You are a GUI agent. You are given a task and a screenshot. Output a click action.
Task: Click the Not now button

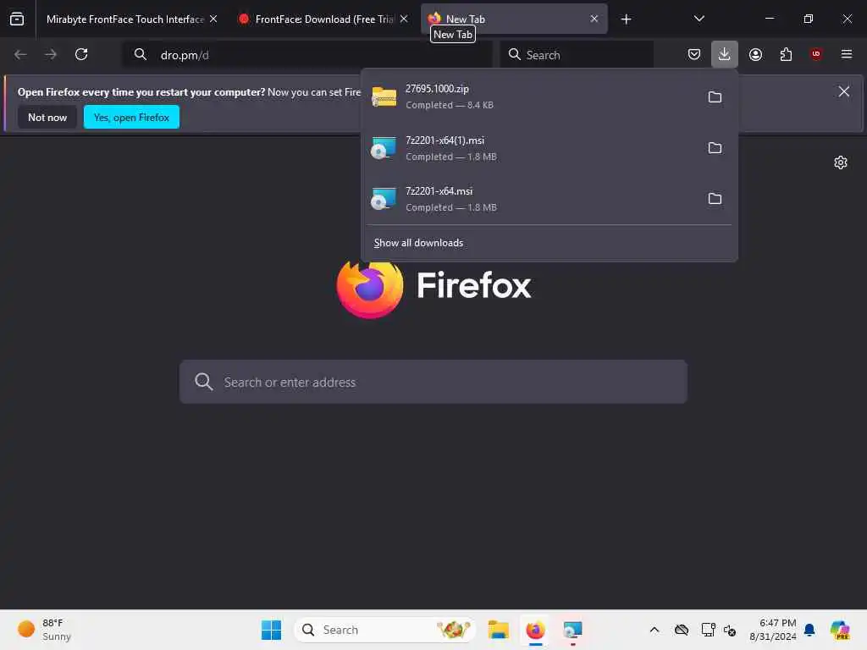coord(47,117)
